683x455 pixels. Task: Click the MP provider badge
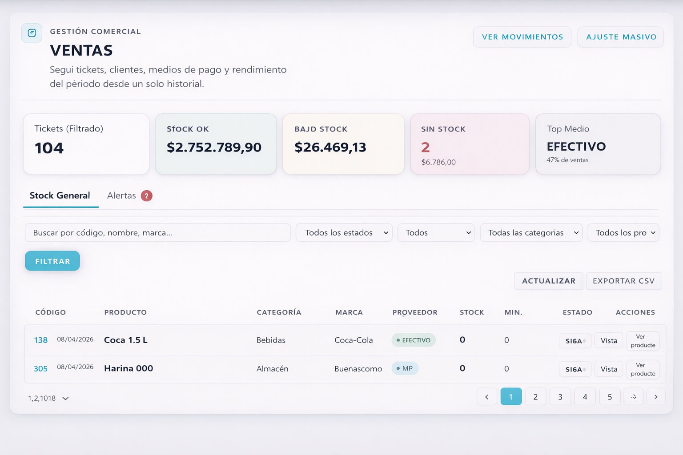[405, 368]
